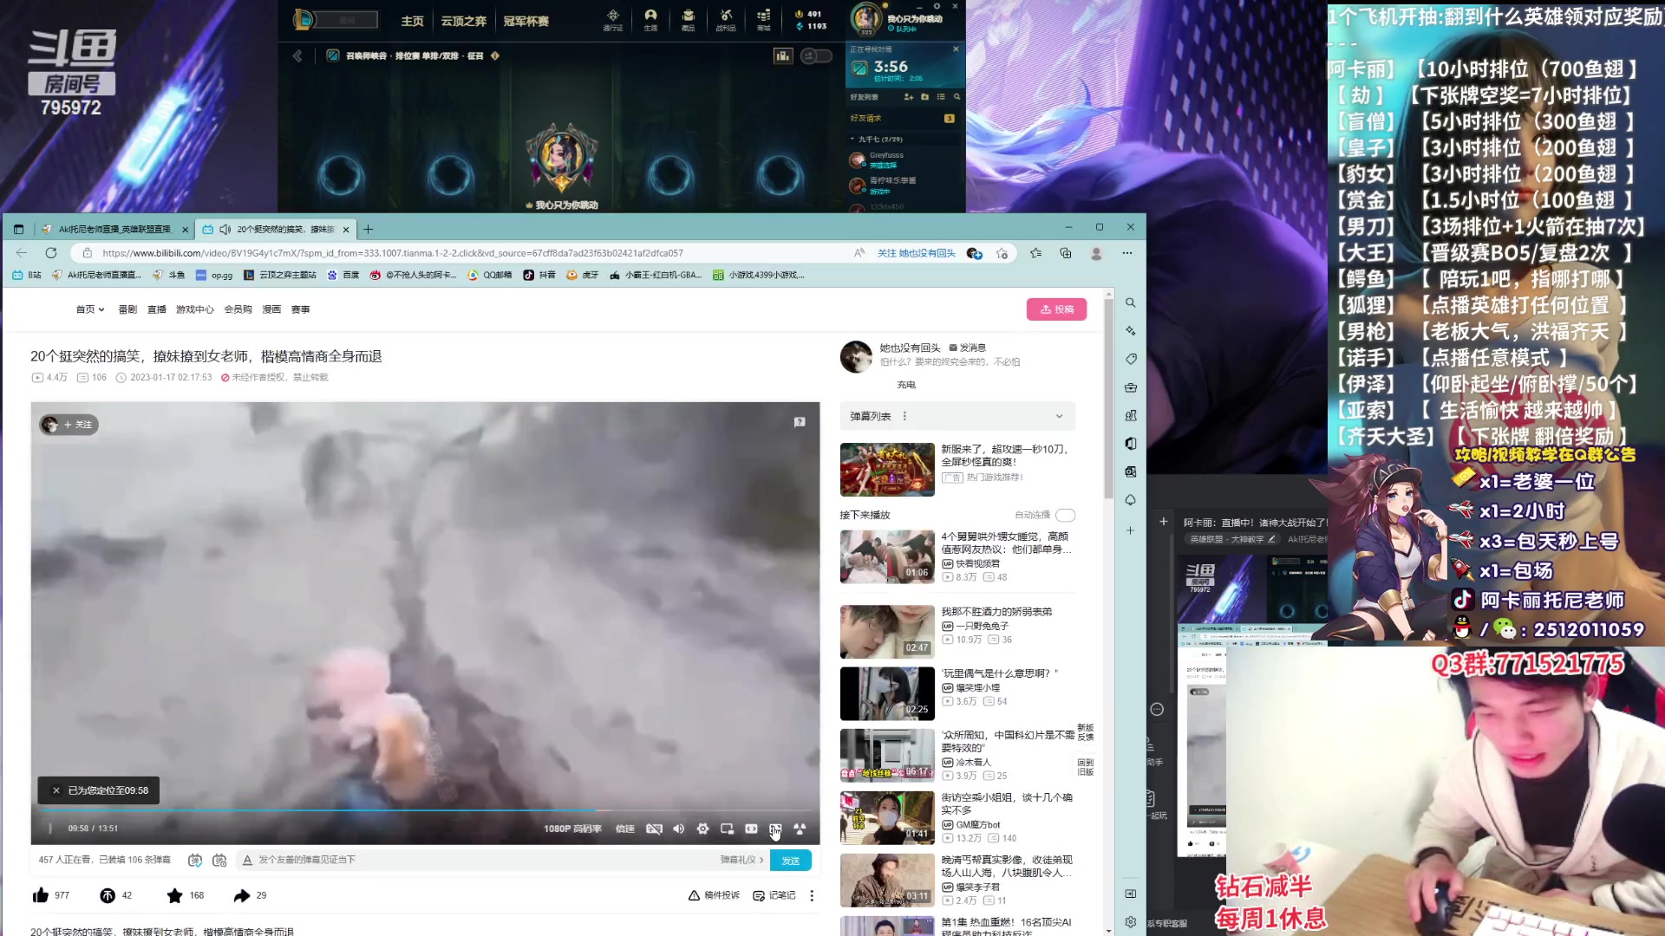Open the 直播 navigation menu item
The height and width of the screenshot is (936, 1665).
156,309
